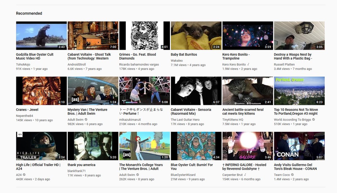Open the Monarch's College Years thumbnail
This screenshot has height=193, width=337.
pyautogui.click(x=145, y=146)
